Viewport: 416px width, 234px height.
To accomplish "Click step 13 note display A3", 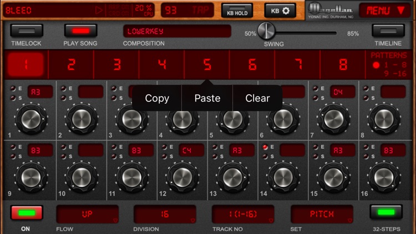I will (x=242, y=150).
